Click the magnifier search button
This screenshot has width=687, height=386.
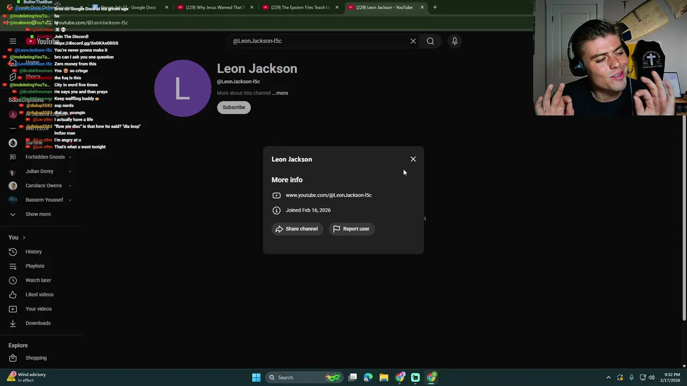coord(430,41)
